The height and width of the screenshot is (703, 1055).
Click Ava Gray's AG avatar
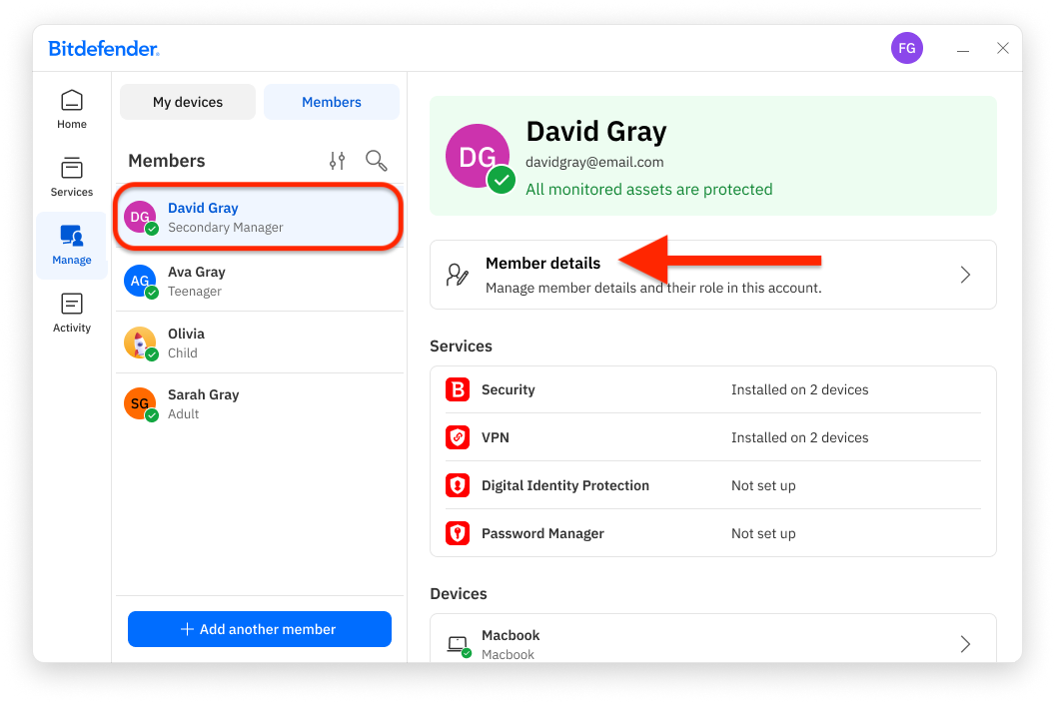click(140, 282)
